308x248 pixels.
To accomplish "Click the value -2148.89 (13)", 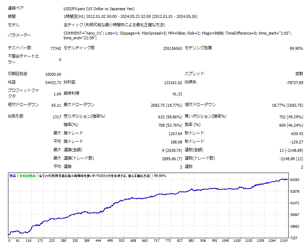I will [291, 159].
